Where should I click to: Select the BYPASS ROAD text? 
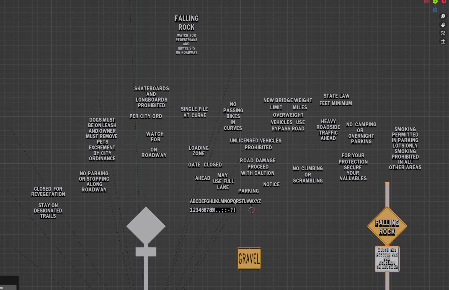pos(288,129)
